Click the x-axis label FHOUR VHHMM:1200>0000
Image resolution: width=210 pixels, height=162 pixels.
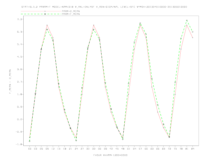[110, 155]
